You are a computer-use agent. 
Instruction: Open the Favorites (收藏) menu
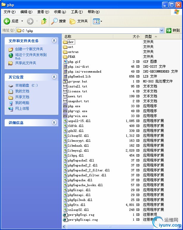click(60, 12)
